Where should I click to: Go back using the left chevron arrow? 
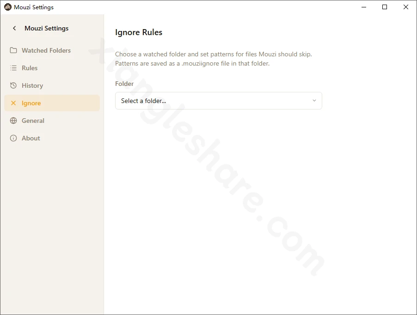[x=14, y=28]
